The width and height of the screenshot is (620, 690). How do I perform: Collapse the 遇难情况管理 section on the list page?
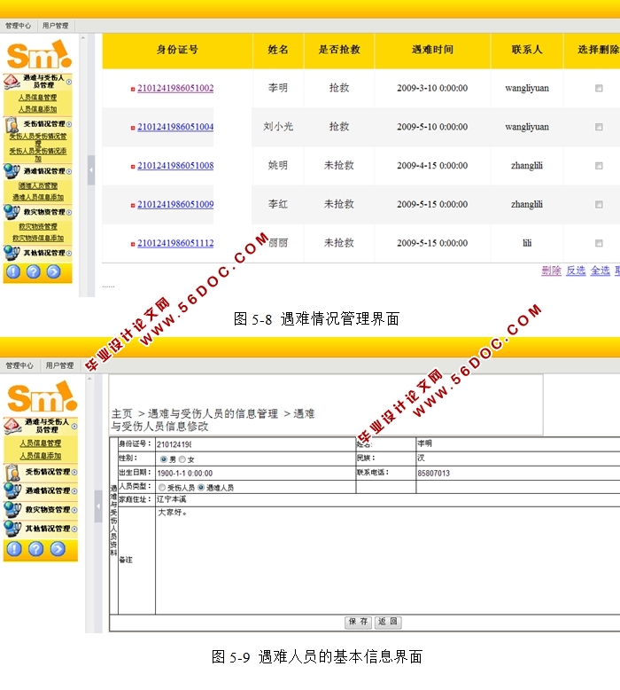[x=70, y=171]
